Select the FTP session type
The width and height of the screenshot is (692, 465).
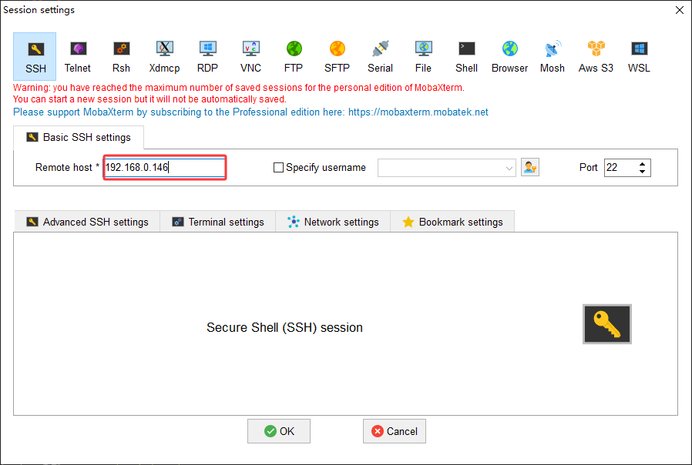[294, 56]
